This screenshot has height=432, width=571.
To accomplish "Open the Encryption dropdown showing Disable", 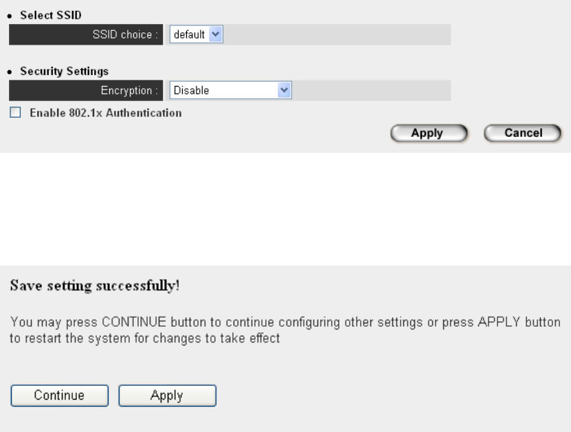I will click(x=231, y=90).
